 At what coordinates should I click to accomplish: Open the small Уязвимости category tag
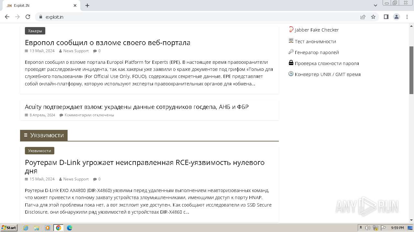coord(39,151)
